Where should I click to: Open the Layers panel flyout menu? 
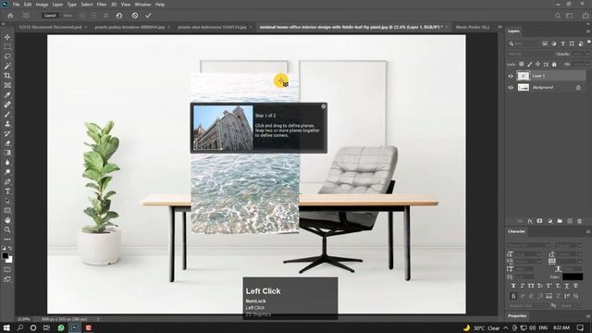[x=588, y=31]
